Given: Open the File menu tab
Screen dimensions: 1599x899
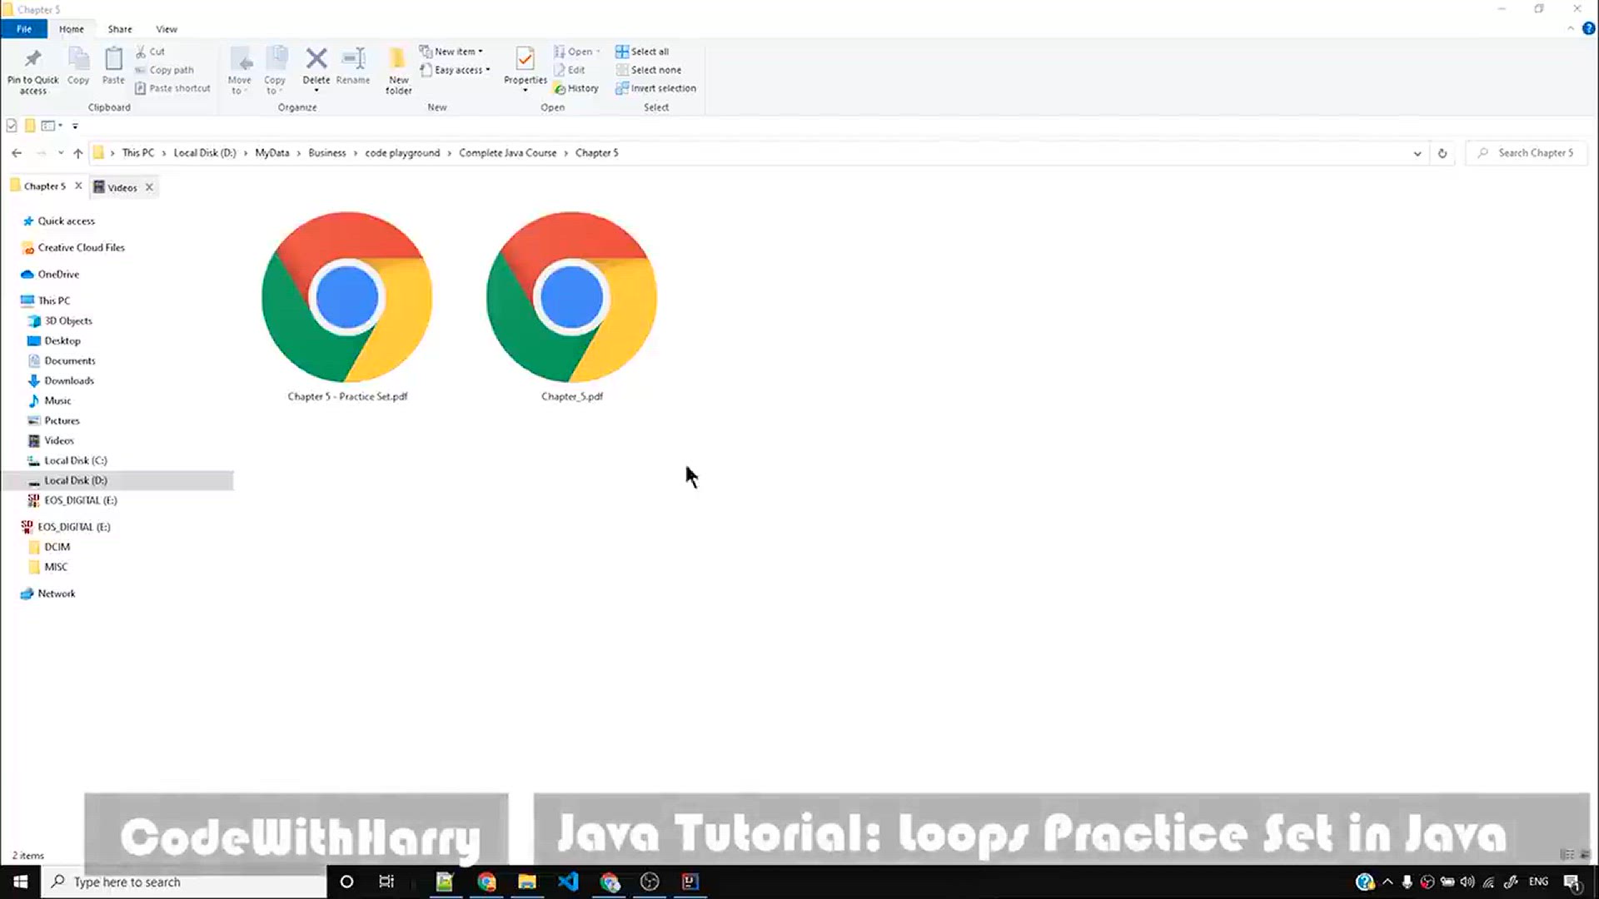Looking at the screenshot, I should click(x=24, y=29).
